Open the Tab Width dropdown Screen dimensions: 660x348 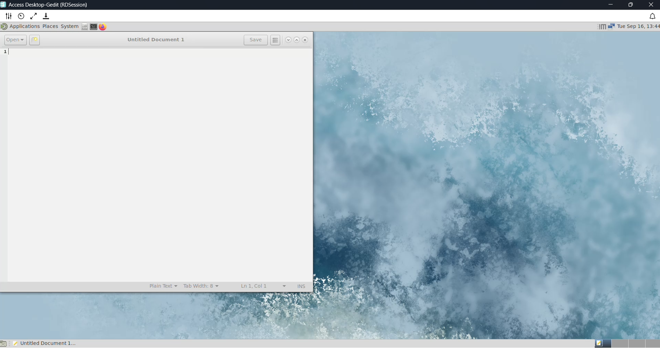click(x=201, y=286)
